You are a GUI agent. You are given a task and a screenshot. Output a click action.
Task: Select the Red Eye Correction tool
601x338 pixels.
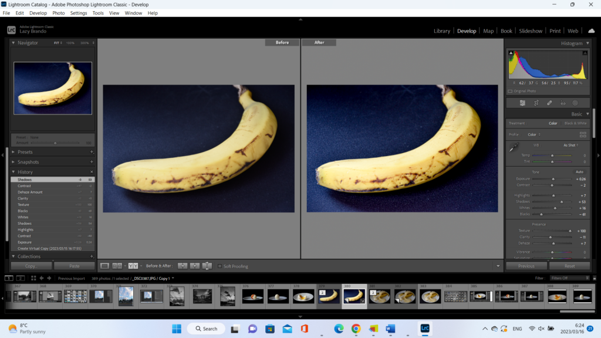coord(562,103)
